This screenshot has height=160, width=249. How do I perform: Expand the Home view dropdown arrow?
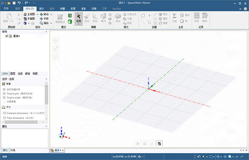click(x=37, y=14)
